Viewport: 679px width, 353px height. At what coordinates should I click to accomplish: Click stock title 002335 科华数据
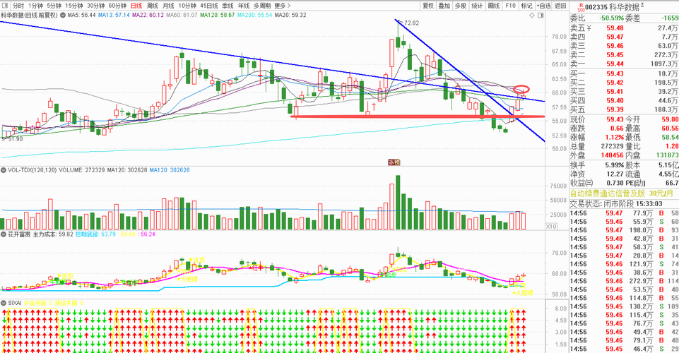612,6
